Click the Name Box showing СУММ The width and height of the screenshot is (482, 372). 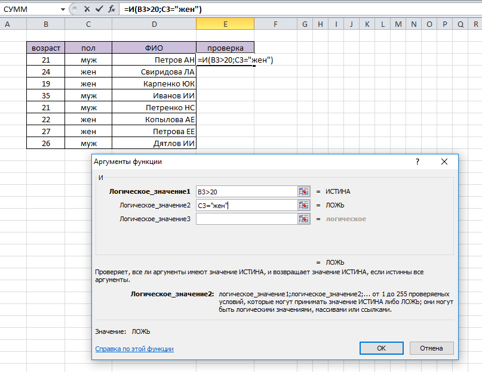click(x=30, y=9)
